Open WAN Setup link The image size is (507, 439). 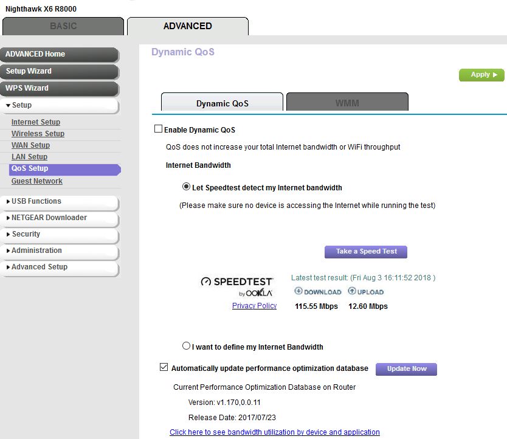click(31, 145)
